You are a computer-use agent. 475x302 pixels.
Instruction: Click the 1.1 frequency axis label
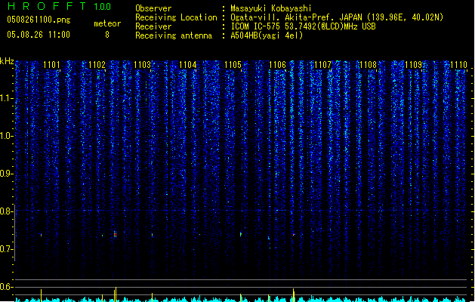(x=6, y=98)
